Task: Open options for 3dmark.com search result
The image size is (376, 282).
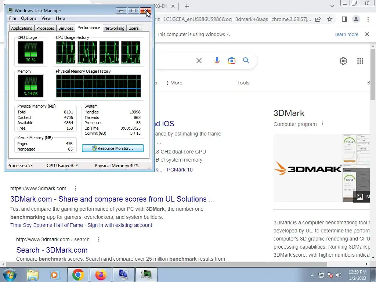Action: 98,239
